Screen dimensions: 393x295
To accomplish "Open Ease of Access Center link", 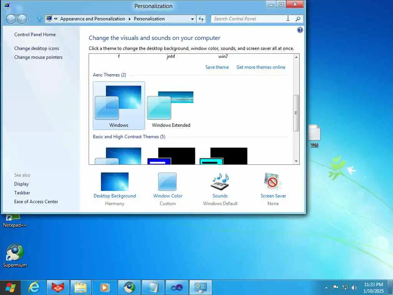I will [36, 201].
